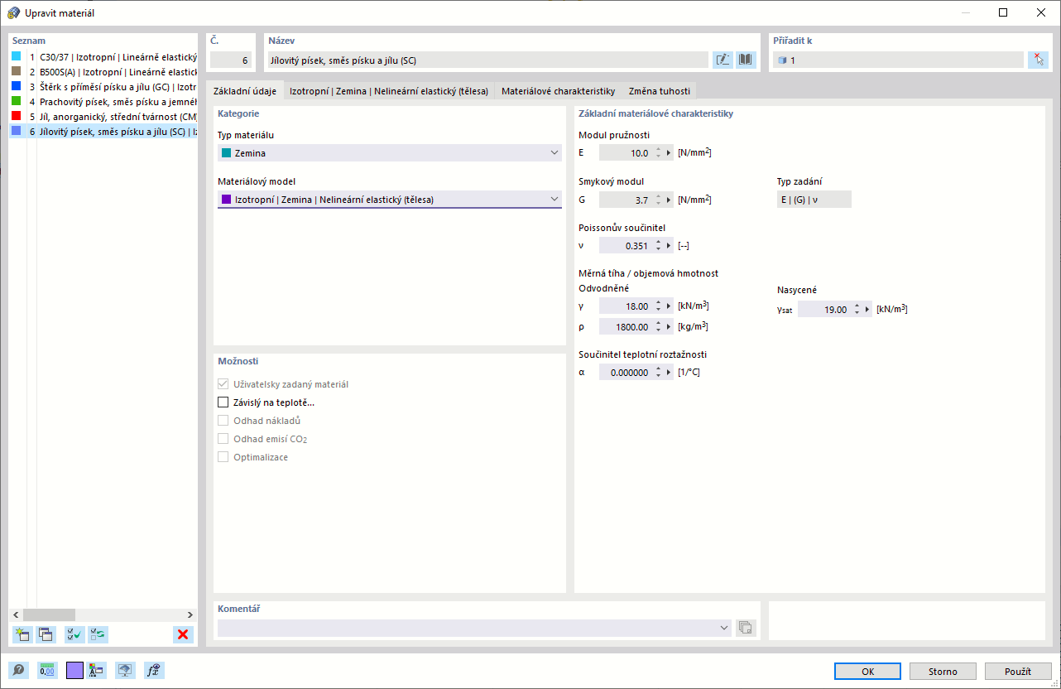Invert the material selection
Screen dimensions: 1061x689
coord(98,634)
